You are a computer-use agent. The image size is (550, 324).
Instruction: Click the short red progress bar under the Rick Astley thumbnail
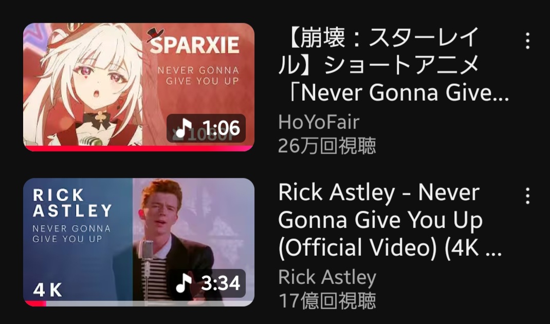tap(35, 303)
